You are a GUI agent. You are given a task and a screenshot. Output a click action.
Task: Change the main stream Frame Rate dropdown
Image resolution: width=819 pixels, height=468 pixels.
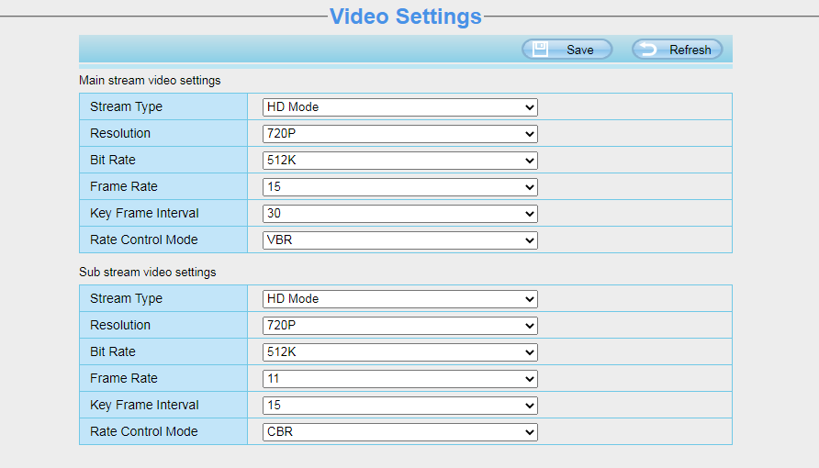[399, 187]
